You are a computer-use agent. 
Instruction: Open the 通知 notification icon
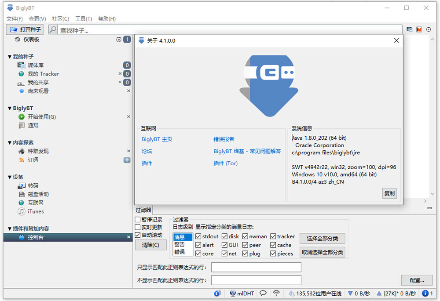point(21,125)
